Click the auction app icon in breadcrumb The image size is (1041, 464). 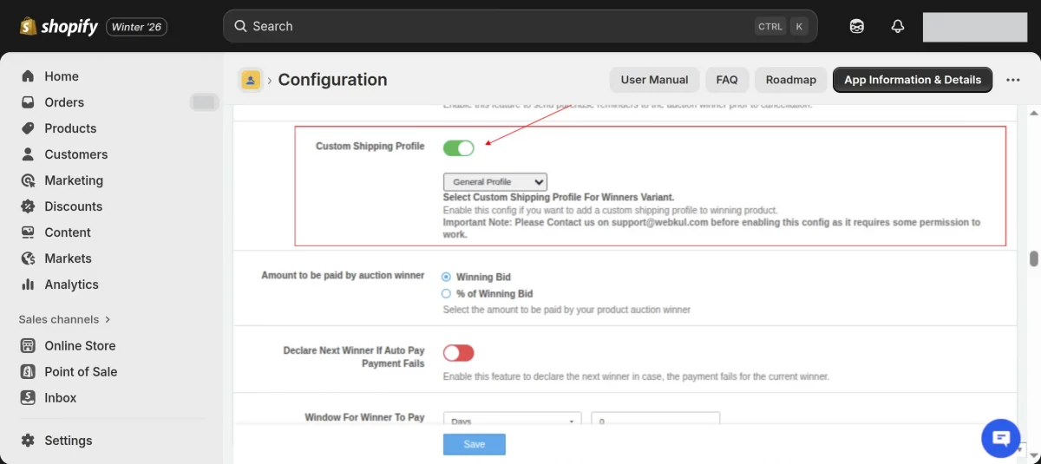(x=251, y=80)
